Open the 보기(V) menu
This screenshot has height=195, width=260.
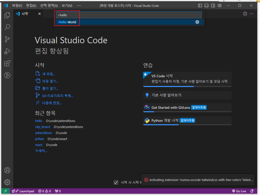67,6
